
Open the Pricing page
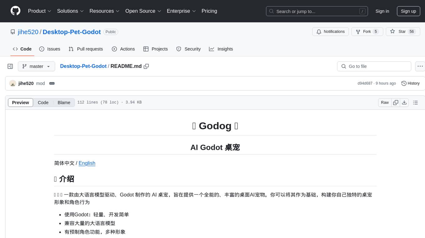[x=209, y=11]
